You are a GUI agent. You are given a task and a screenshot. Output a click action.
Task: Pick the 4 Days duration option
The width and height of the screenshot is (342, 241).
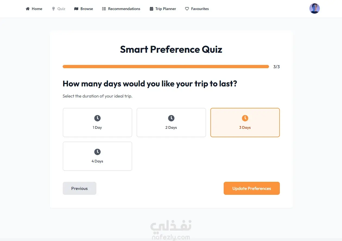coord(97,156)
